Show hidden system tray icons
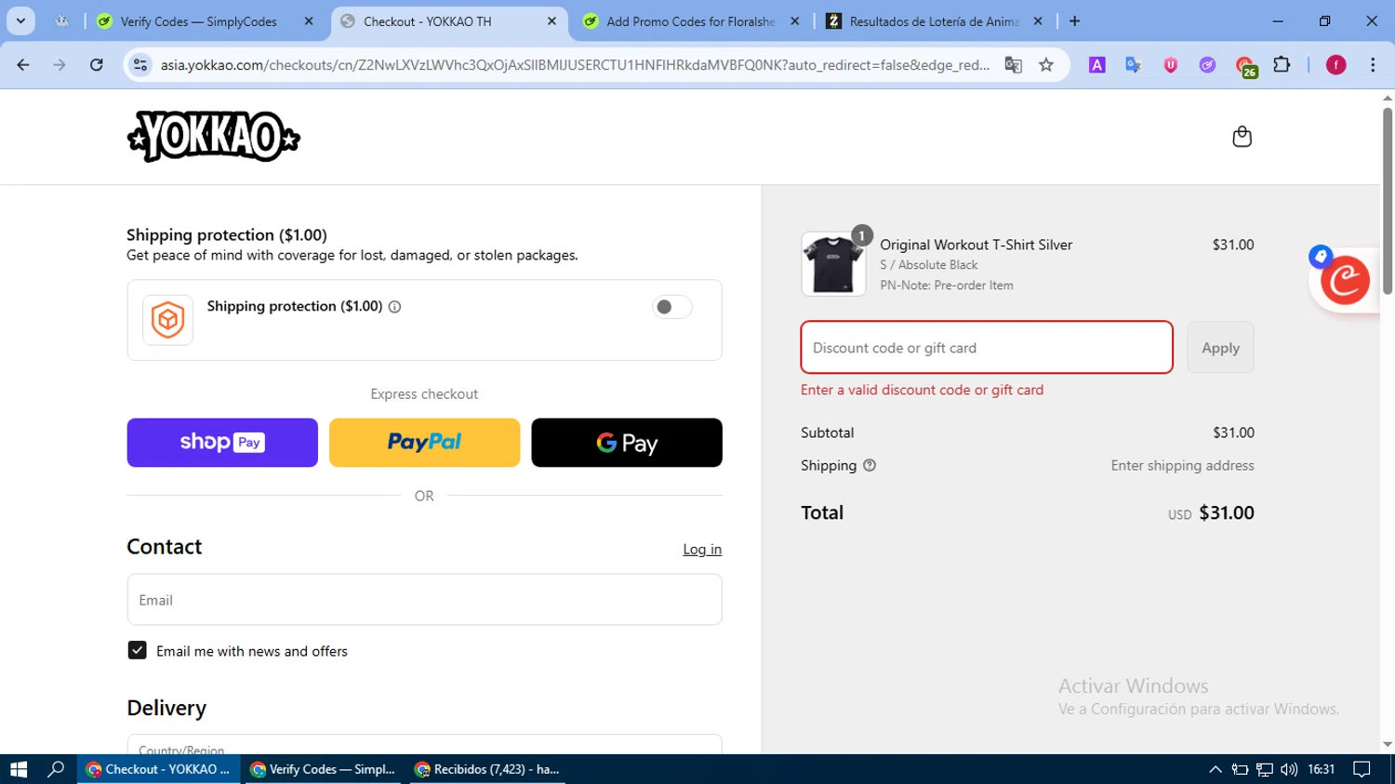Viewport: 1395px width, 784px height. click(1215, 769)
